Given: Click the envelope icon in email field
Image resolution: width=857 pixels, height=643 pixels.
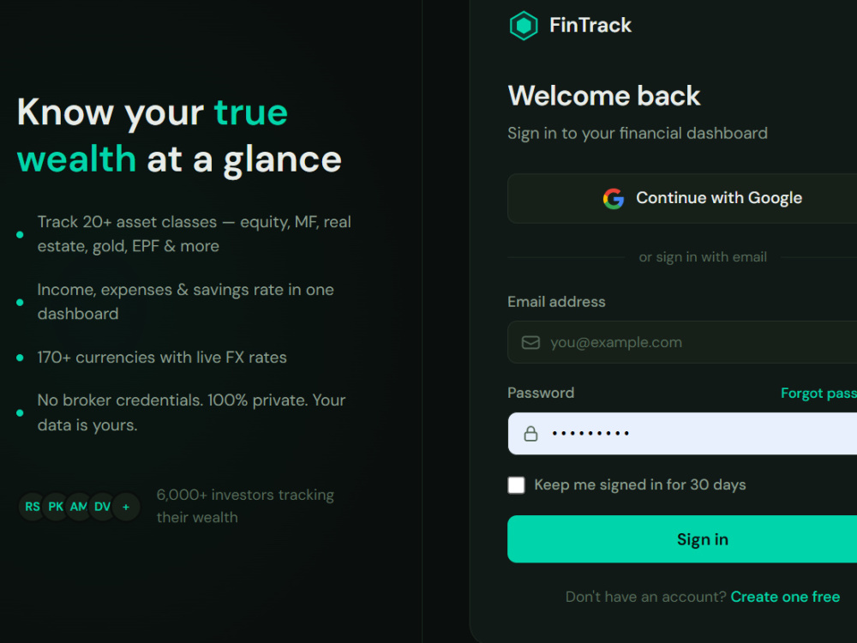Looking at the screenshot, I should 530,342.
